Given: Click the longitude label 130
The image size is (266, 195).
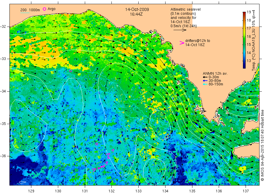Looking at the screenshot, I should 58,191.
